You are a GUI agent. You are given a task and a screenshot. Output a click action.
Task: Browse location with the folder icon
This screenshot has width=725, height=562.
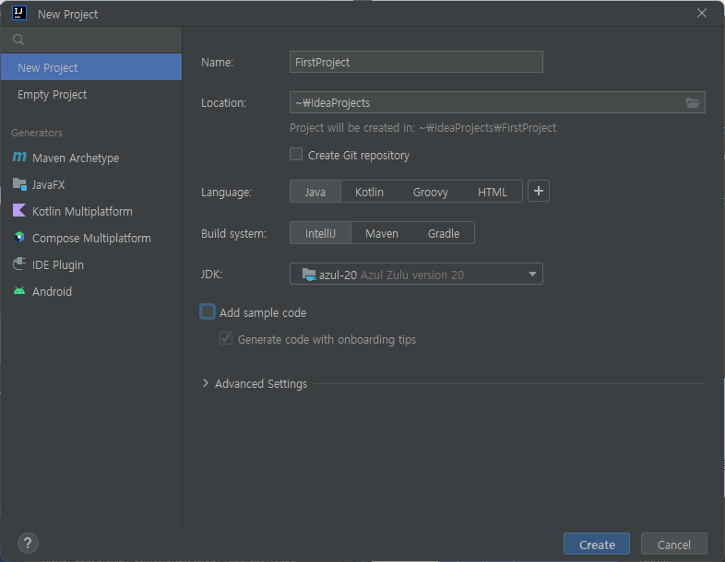(692, 102)
